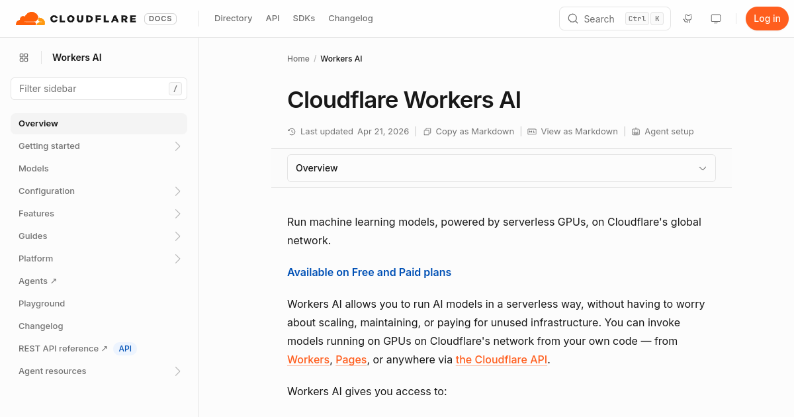794x417 pixels.
Task: Open the Overview page section dropdown
Action: coord(502,168)
